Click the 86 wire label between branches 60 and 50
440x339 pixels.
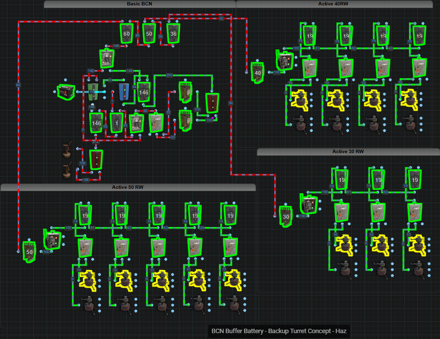click(137, 36)
